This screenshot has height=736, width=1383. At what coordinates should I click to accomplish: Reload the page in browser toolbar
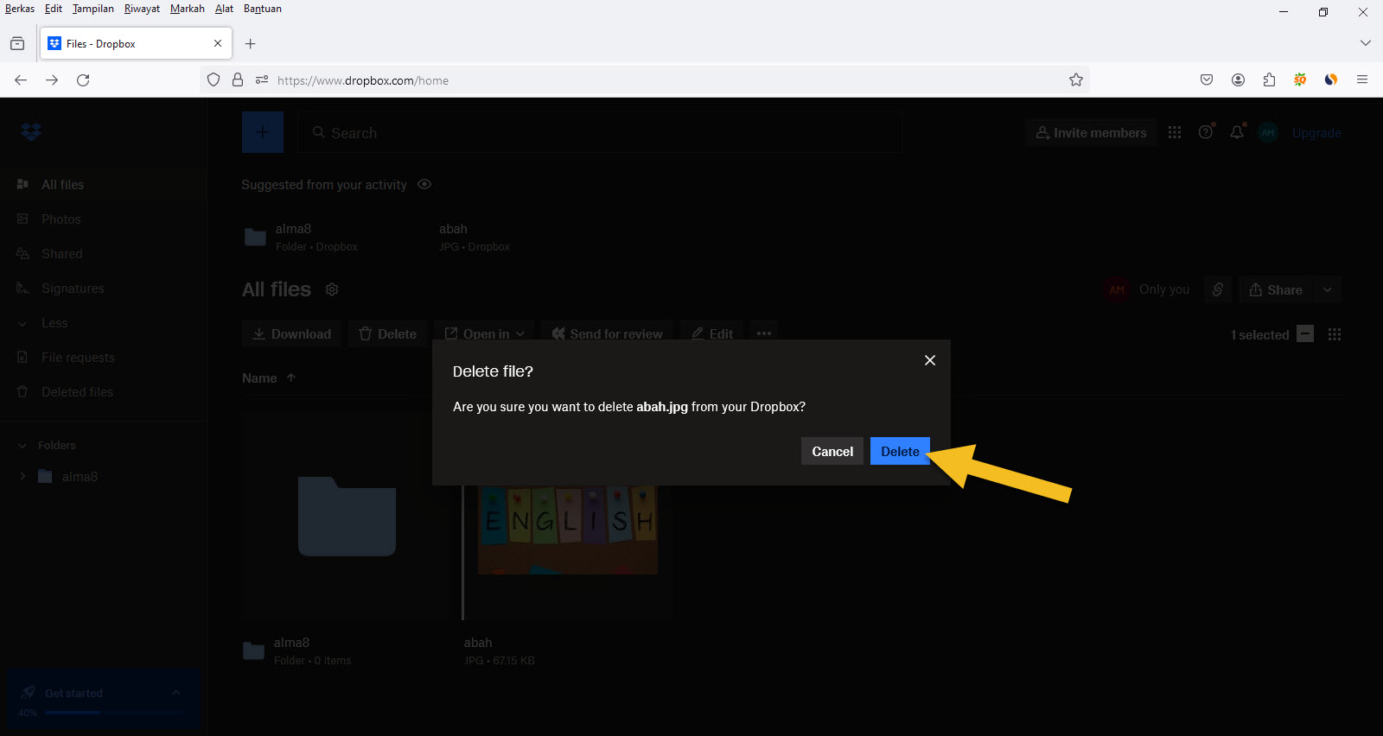coord(83,80)
